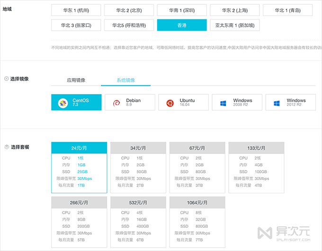The height and width of the screenshot is (251, 322).
Task: Click the Windows 2012 R2 logo icon
Action: point(277,103)
